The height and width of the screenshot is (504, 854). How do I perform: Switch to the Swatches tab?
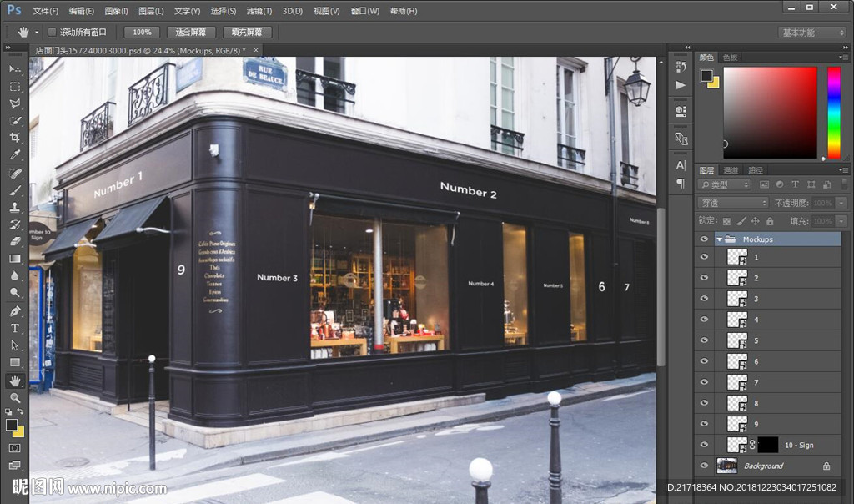730,58
